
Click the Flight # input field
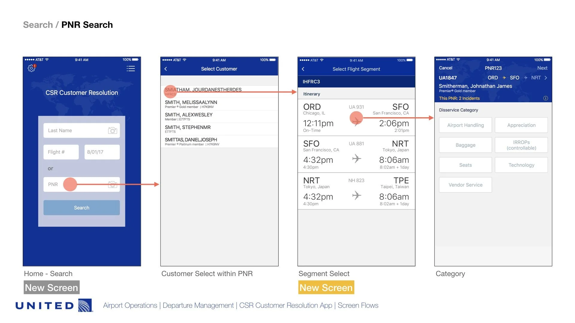61,152
